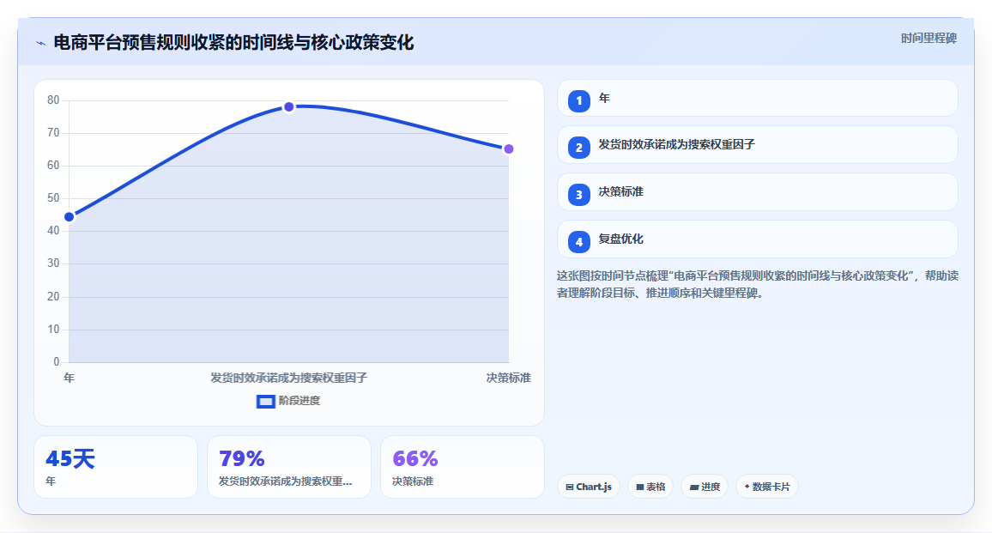Screen dimensions: 992x533
Task: Click the x-axis label 决策标准
Action: click(x=509, y=378)
